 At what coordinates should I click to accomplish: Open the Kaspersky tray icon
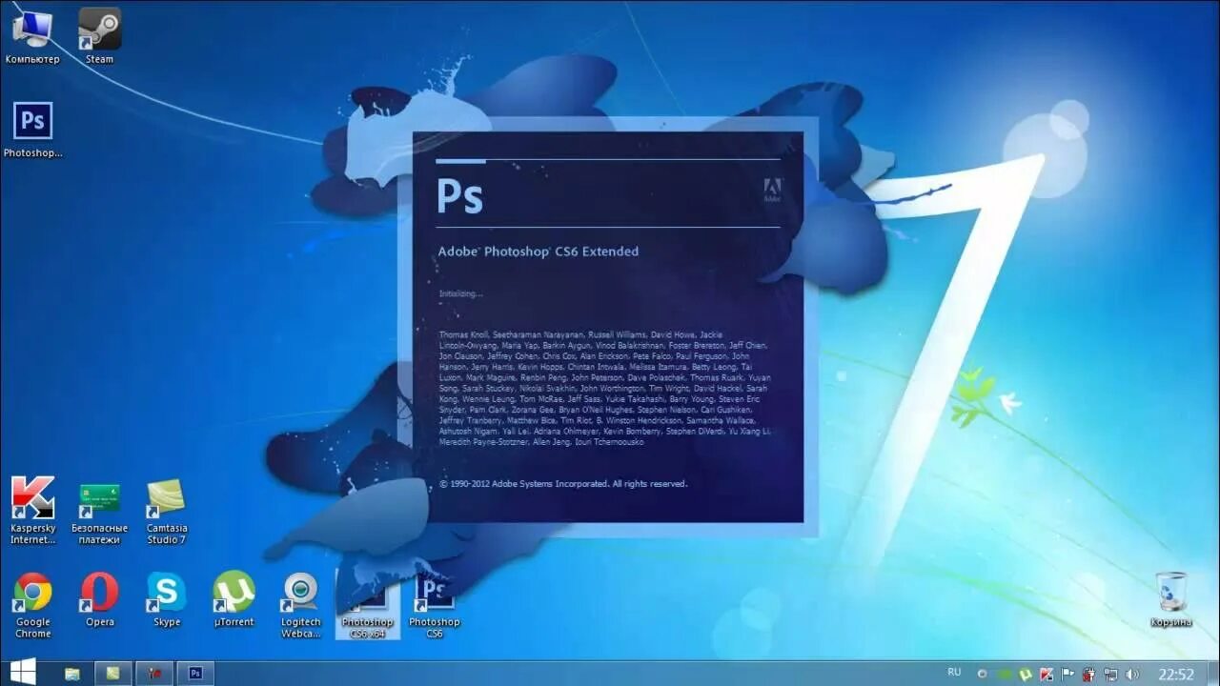click(x=1047, y=675)
